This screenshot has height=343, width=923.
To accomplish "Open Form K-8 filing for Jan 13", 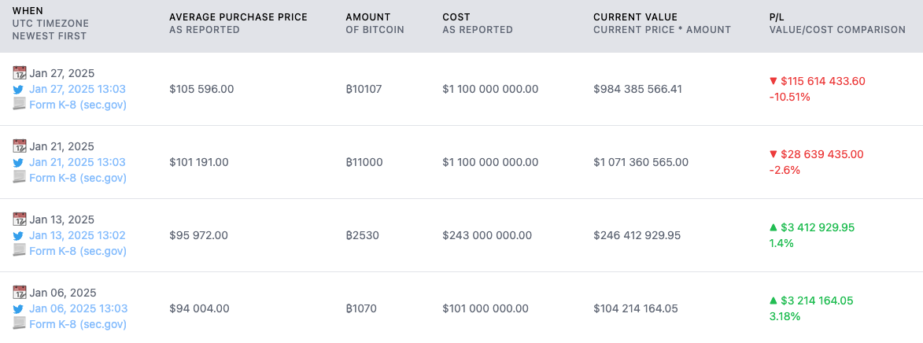I will (x=77, y=251).
